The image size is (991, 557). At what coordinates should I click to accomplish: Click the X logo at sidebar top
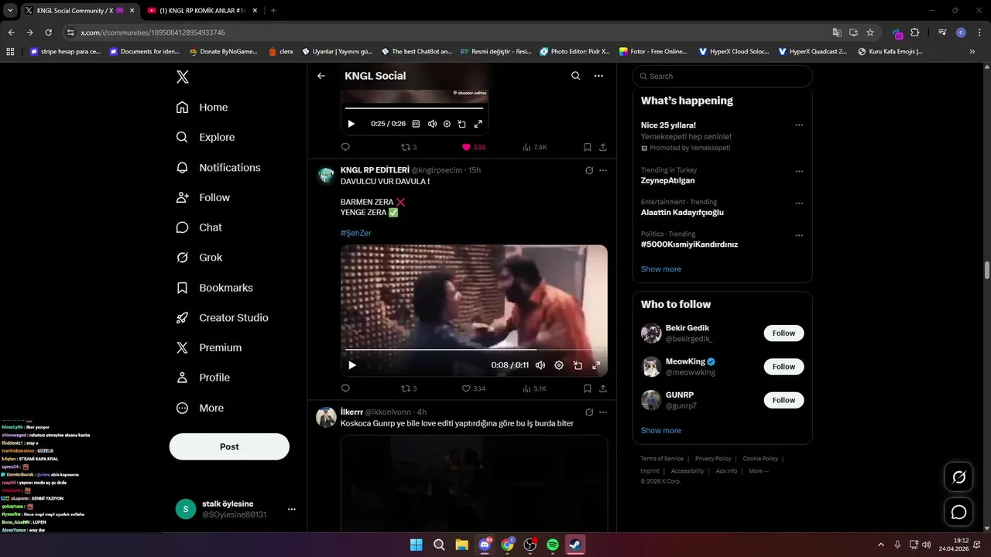[x=182, y=77]
